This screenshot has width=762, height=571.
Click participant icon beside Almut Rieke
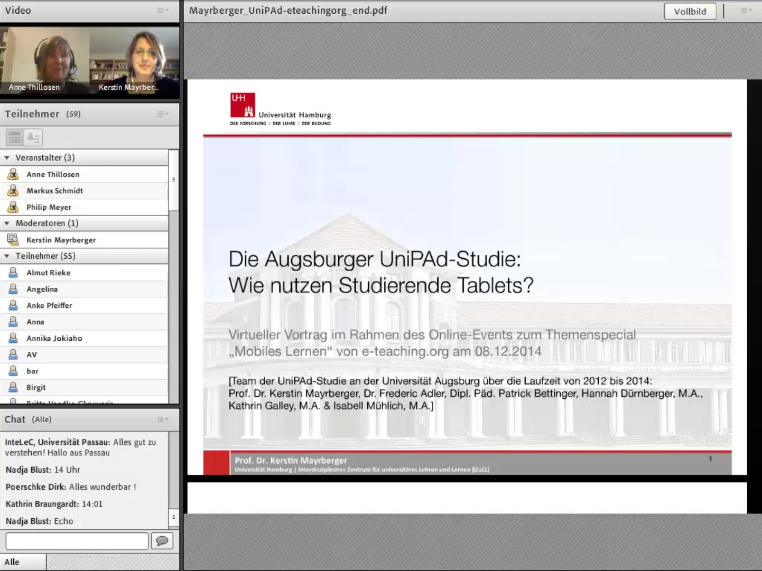pos(13,273)
